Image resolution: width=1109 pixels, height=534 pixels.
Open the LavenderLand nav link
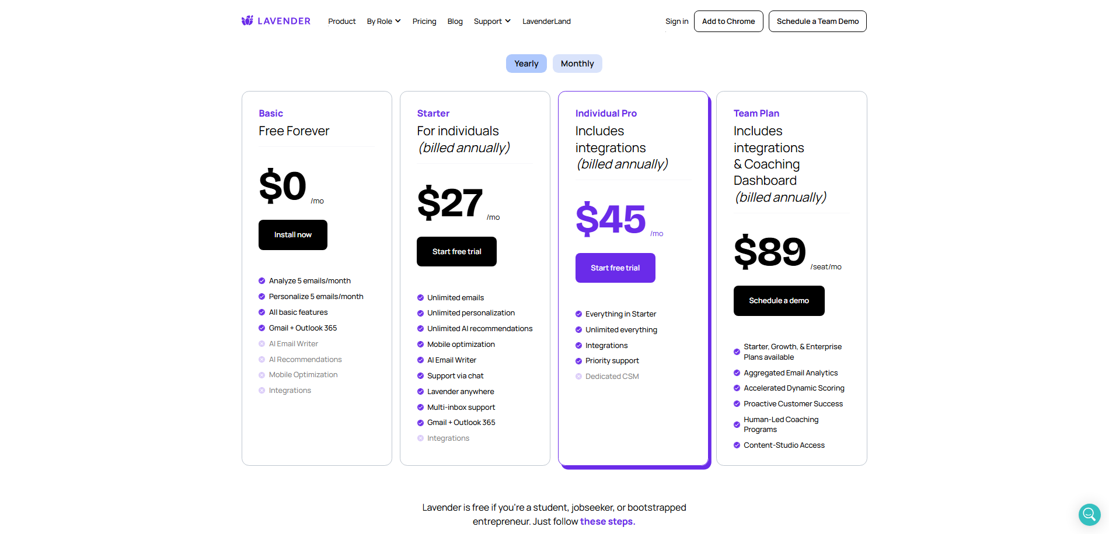click(546, 22)
